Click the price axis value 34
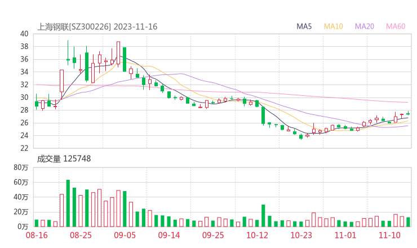The width and height of the screenshot is (417, 248). [24, 72]
